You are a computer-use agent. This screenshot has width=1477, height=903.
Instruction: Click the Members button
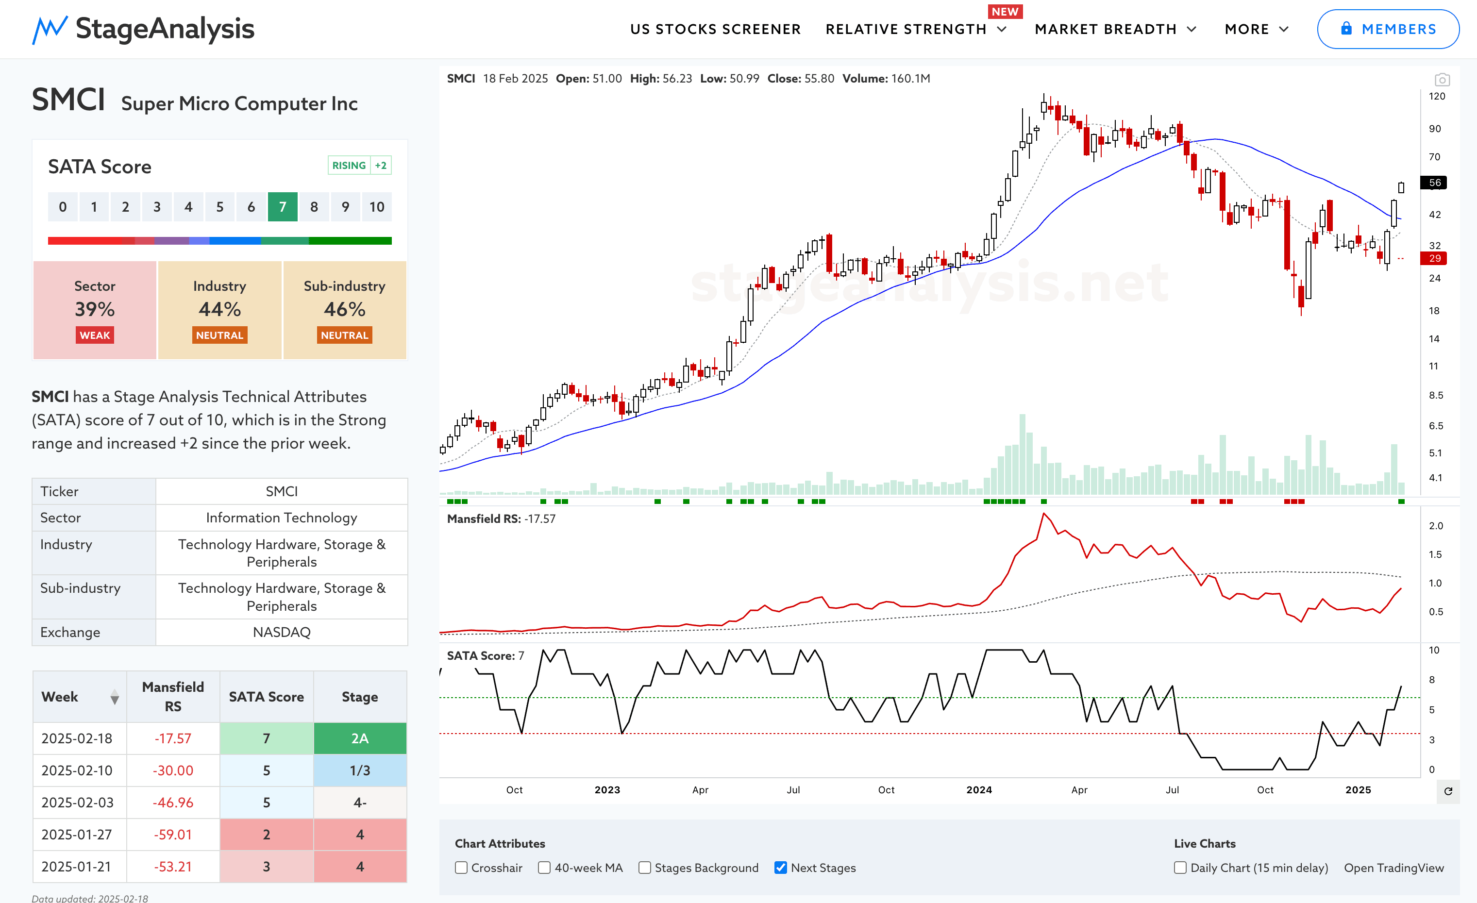[x=1388, y=29]
